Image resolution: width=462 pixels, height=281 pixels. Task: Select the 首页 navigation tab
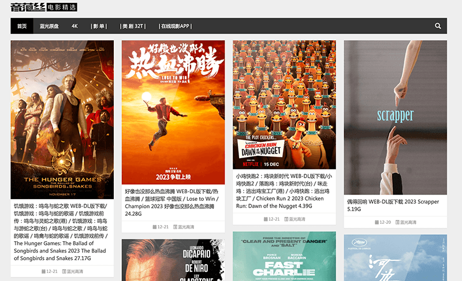coord(22,26)
